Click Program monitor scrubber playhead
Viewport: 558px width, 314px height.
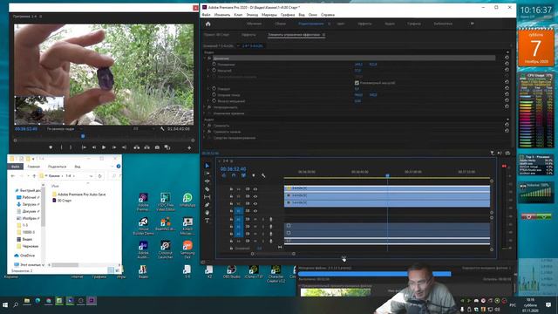coord(83,136)
